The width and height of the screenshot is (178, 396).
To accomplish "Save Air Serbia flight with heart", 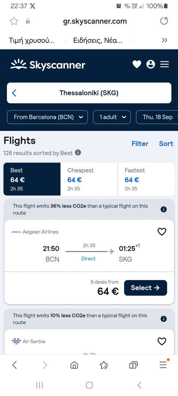I will 162,341.
